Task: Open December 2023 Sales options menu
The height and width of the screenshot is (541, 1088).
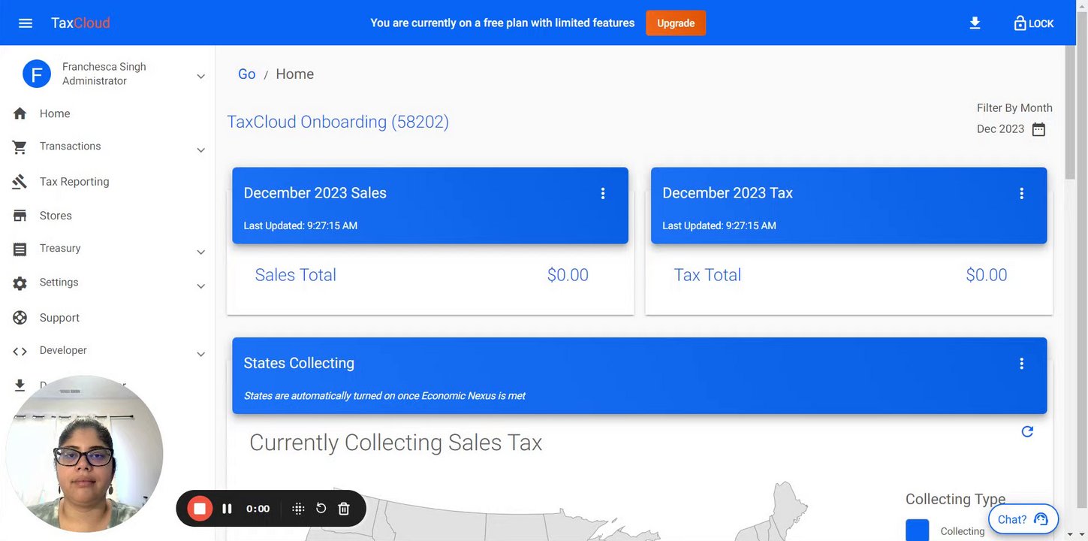Action: click(x=602, y=194)
